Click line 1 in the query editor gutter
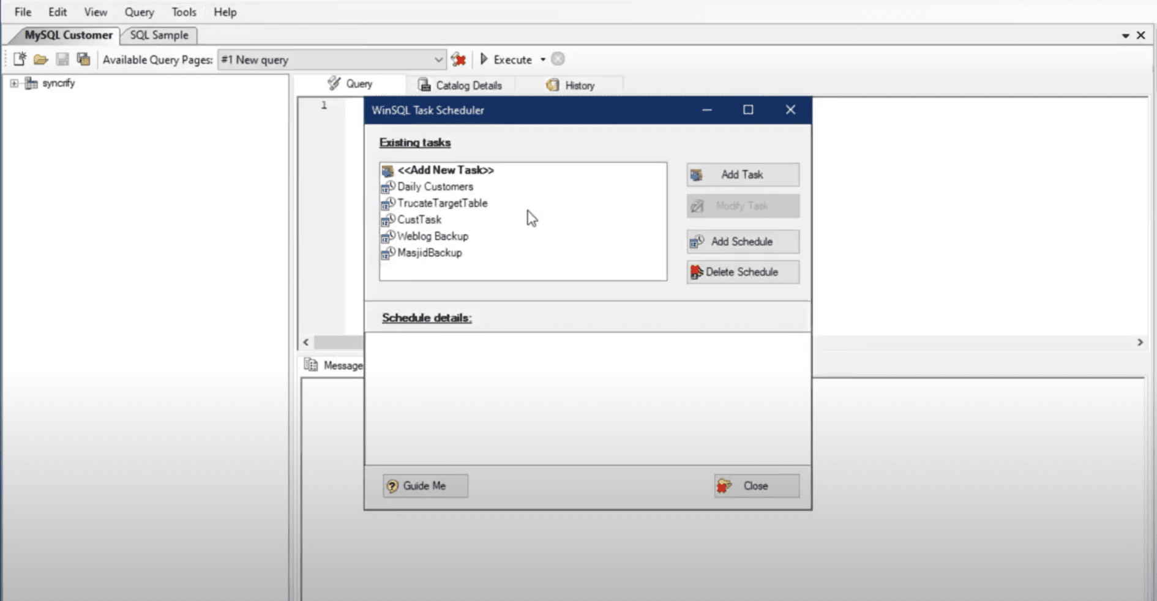Screen dimensions: 1157x601 pos(324,105)
